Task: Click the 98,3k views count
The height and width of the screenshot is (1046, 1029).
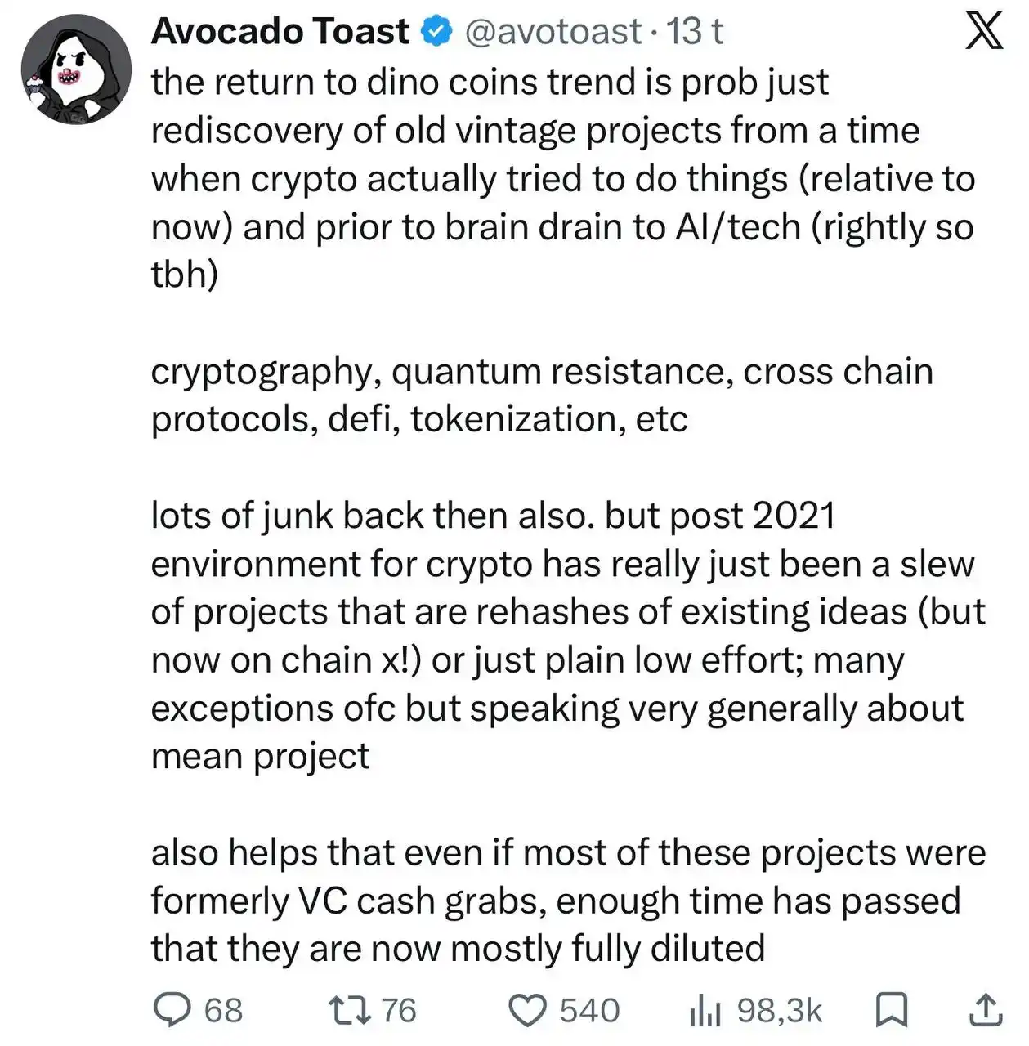Action: click(x=779, y=1011)
